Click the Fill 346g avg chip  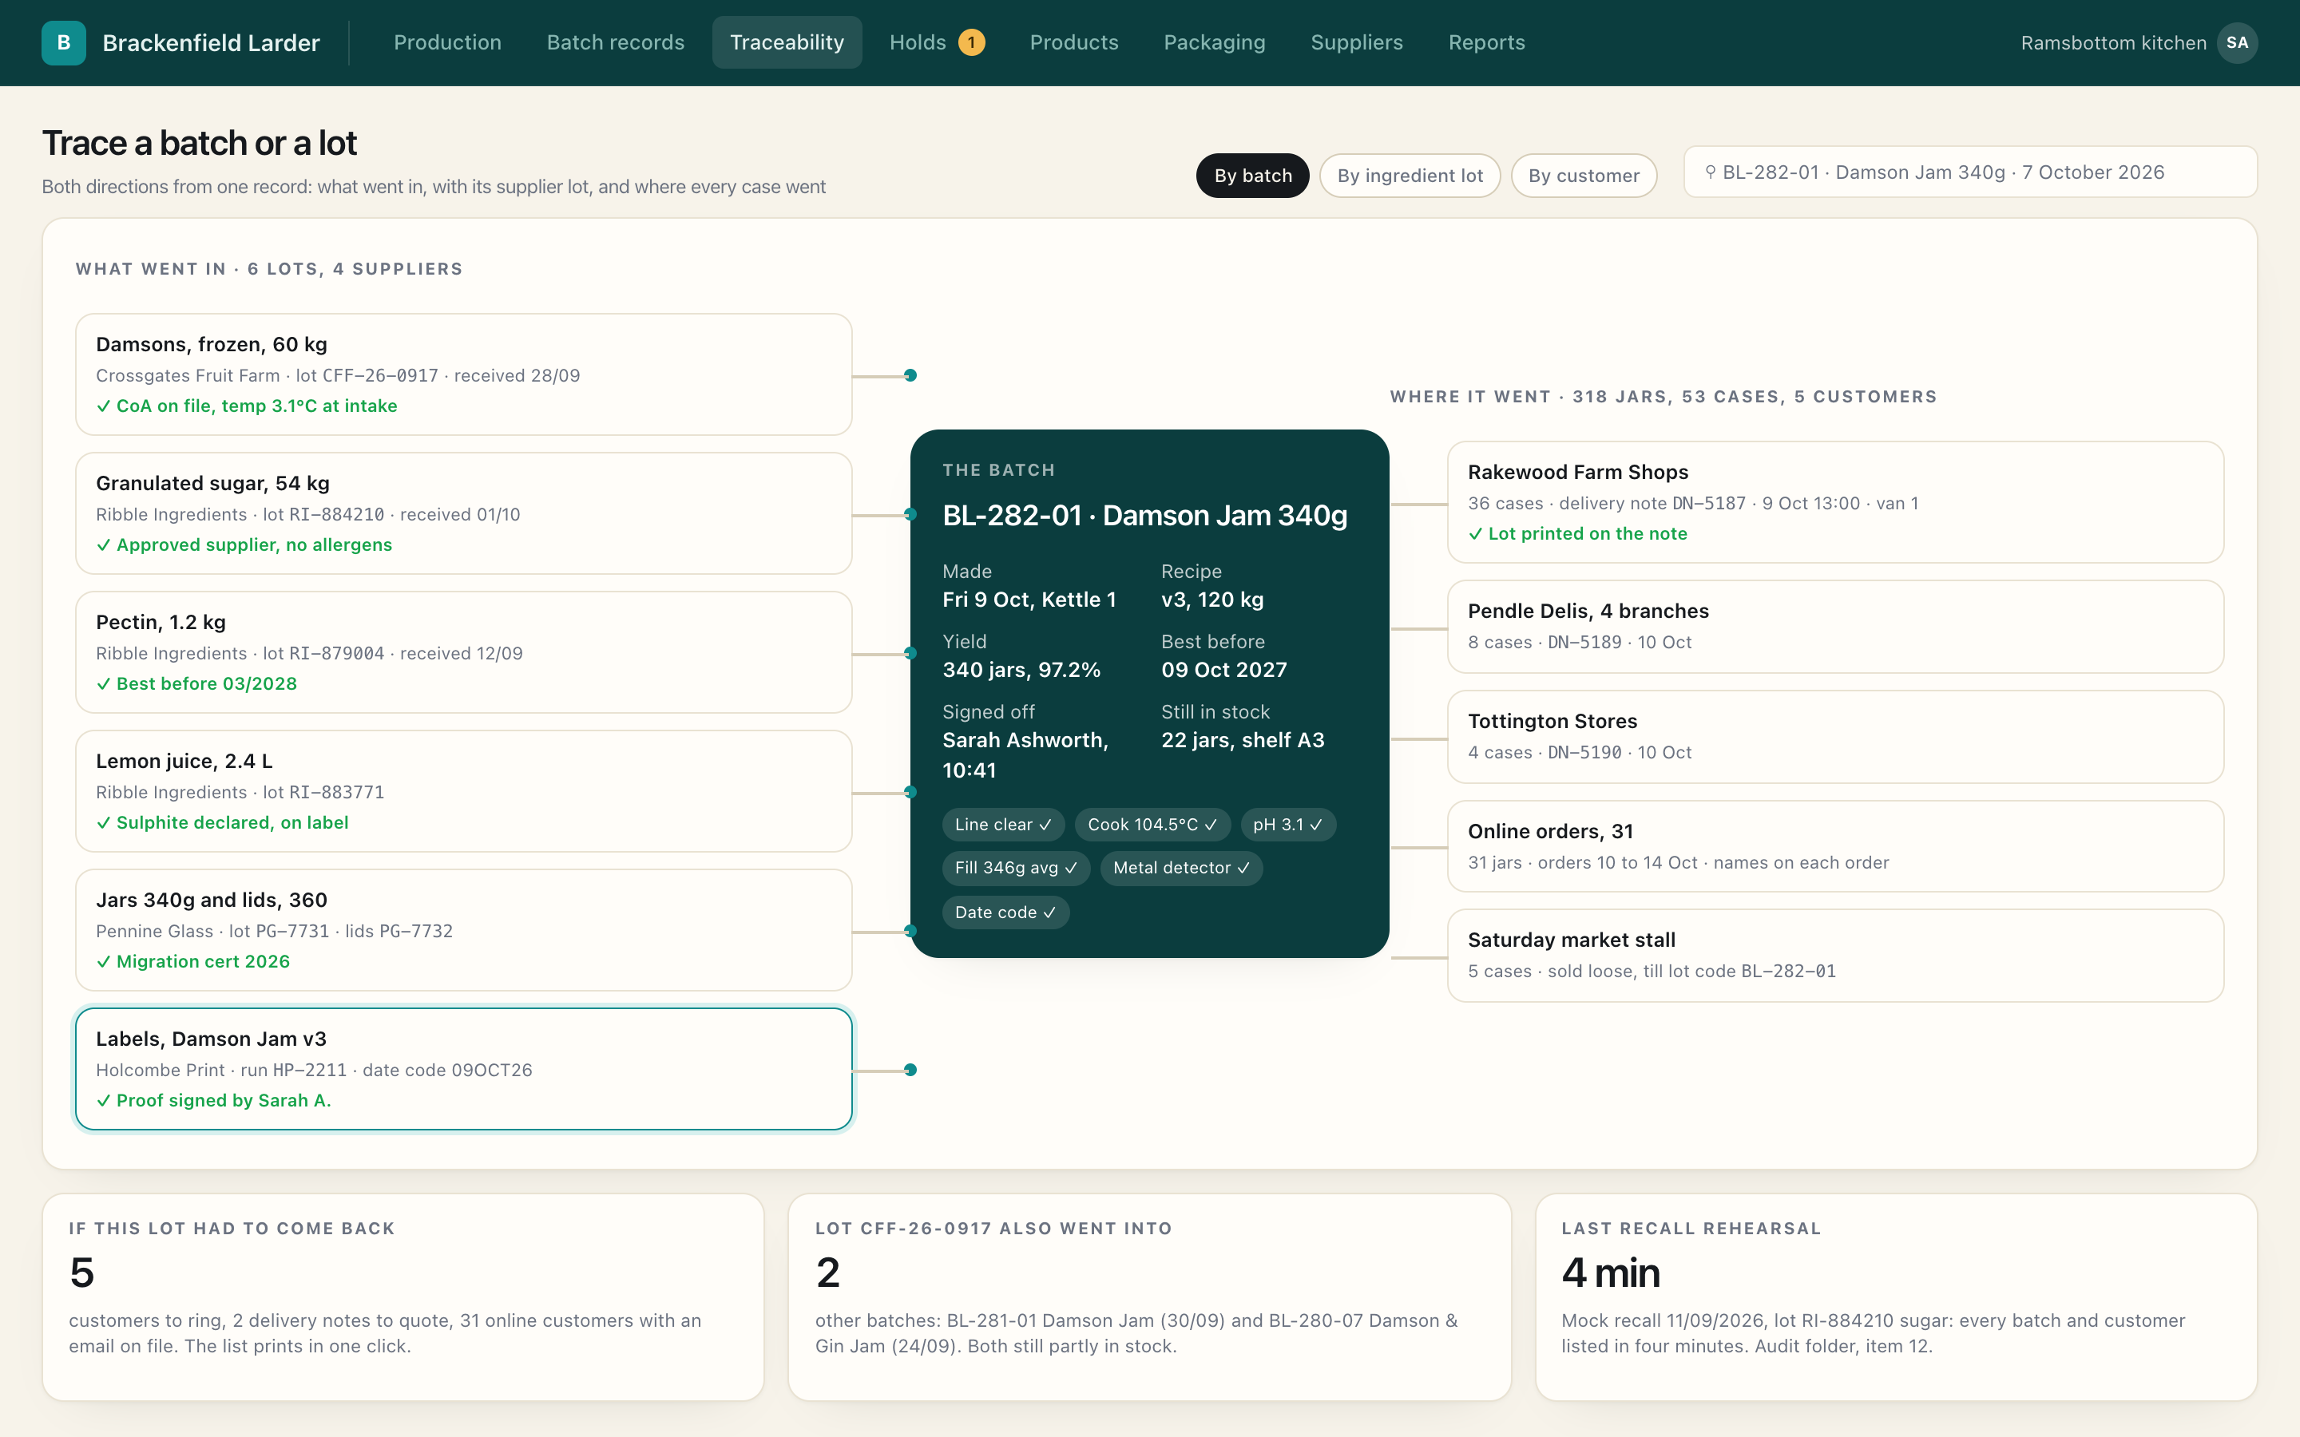(x=1016, y=868)
